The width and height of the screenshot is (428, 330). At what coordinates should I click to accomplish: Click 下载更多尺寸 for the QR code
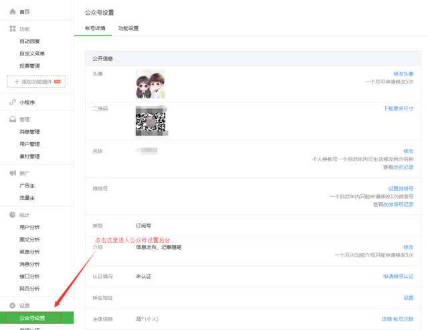398,108
